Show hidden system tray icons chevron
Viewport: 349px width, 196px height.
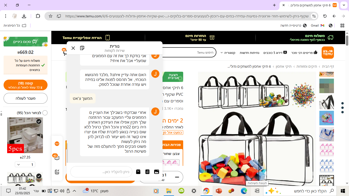tap(75, 191)
